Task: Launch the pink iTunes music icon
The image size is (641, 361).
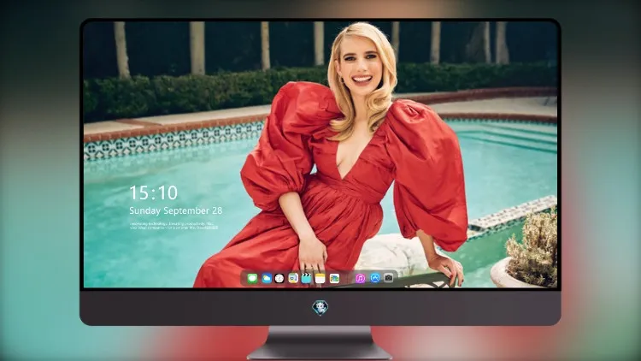Action: click(x=360, y=279)
